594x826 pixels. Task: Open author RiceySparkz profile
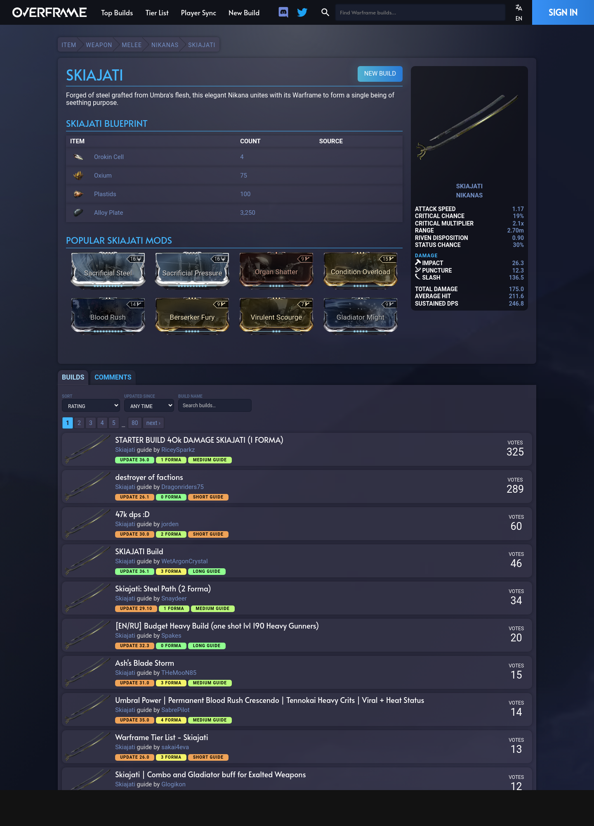[178, 450]
